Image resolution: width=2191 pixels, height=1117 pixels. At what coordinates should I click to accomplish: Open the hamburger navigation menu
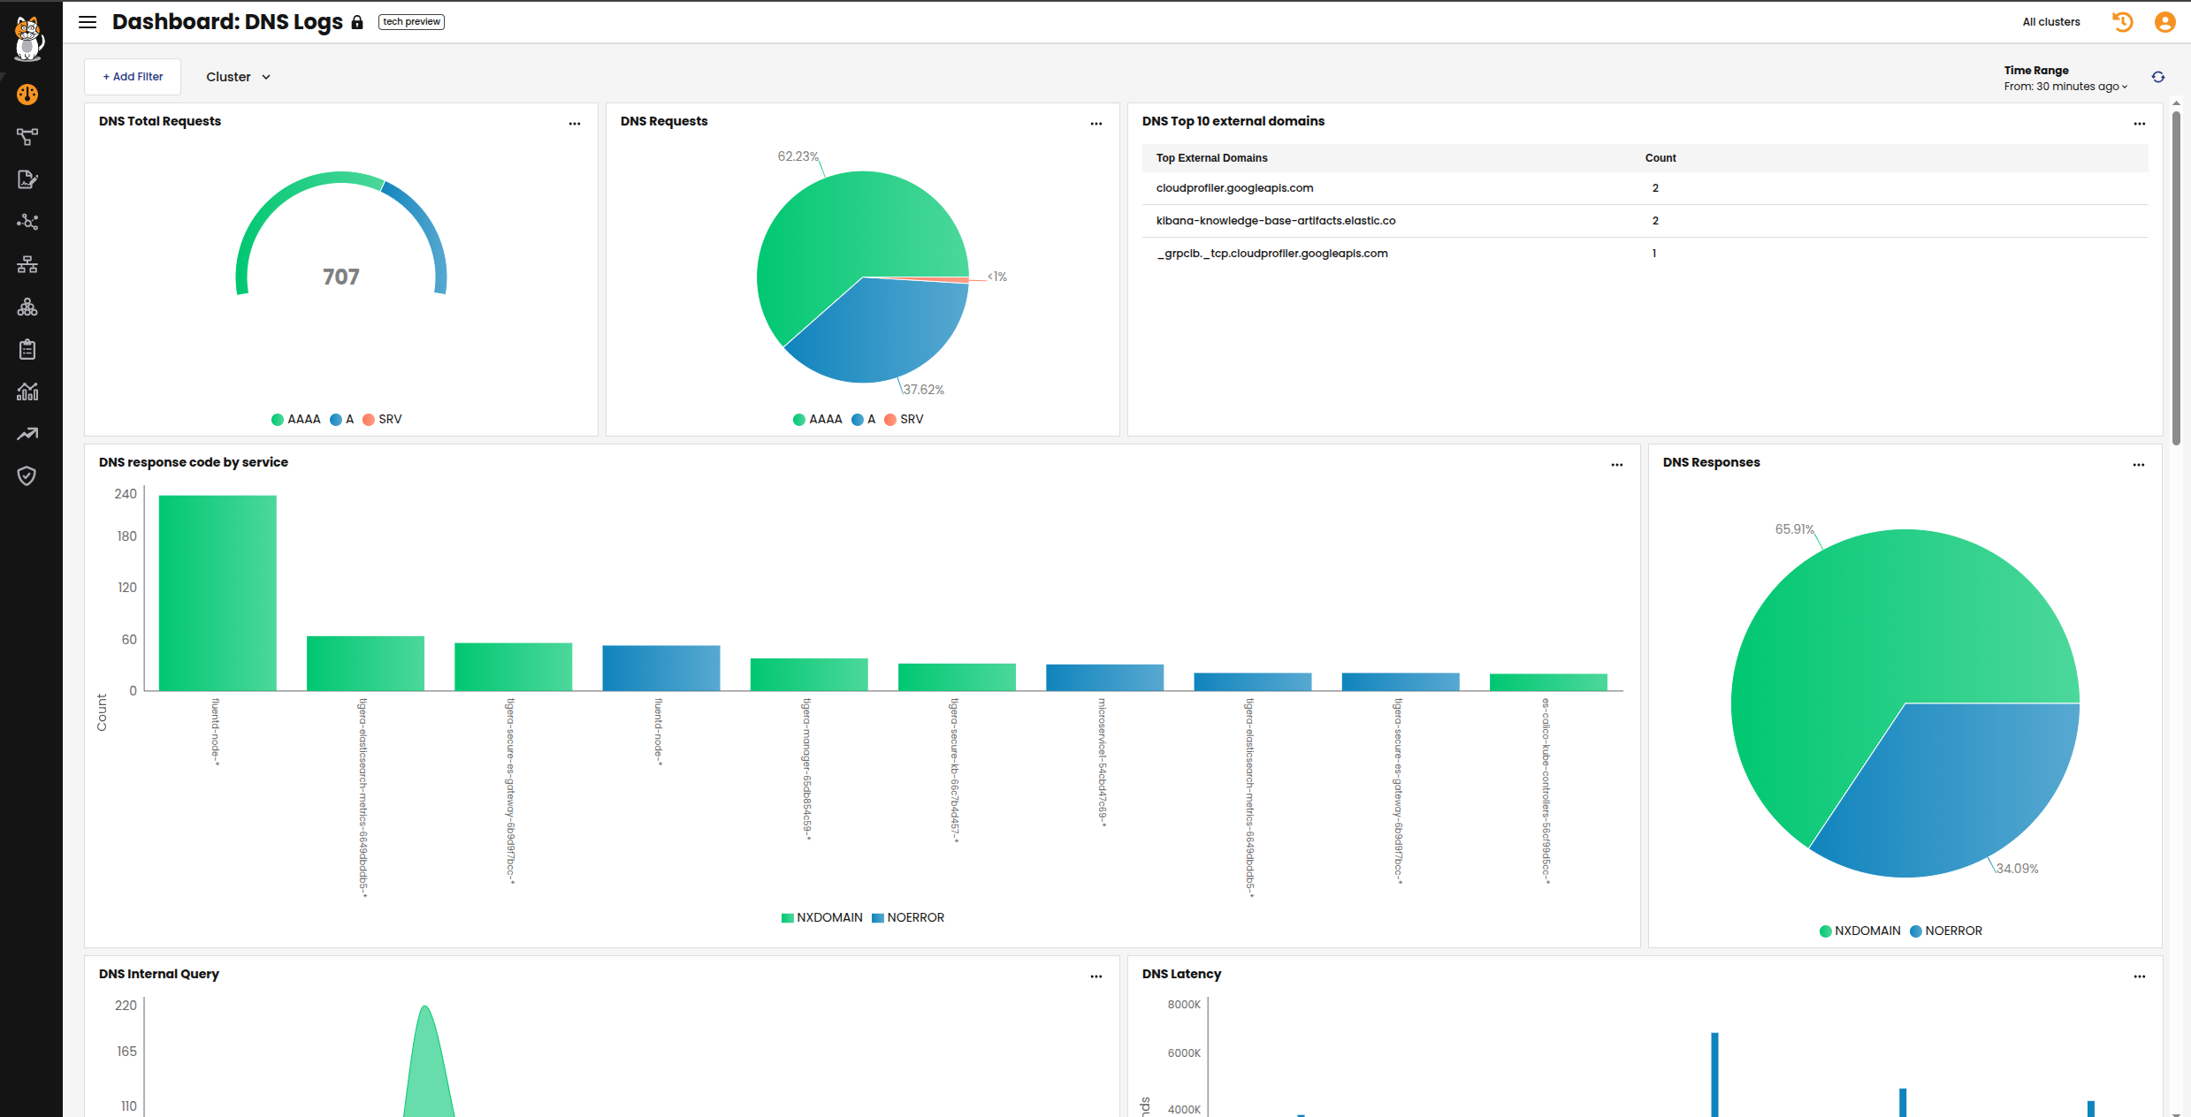click(87, 22)
